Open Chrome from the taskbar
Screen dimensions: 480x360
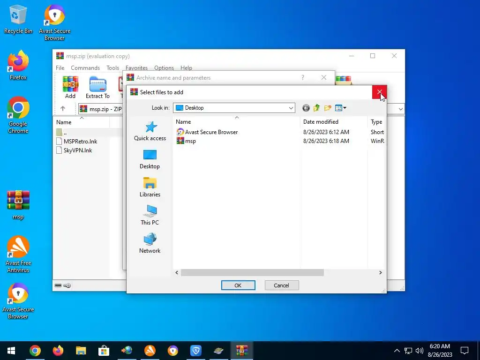(35, 351)
